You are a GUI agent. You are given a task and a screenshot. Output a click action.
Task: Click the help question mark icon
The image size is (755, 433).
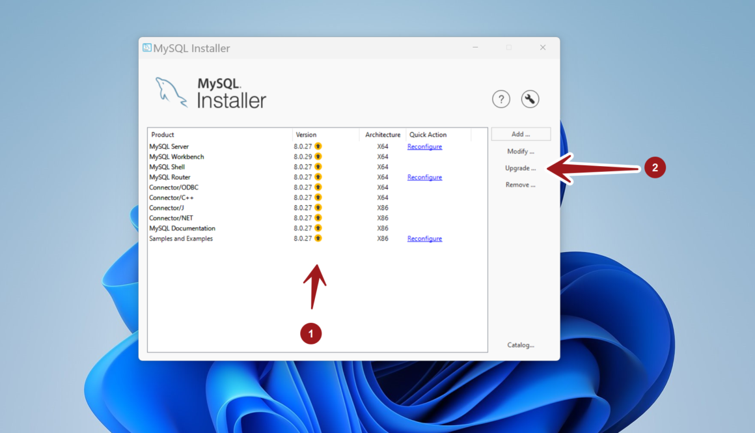[x=501, y=98]
